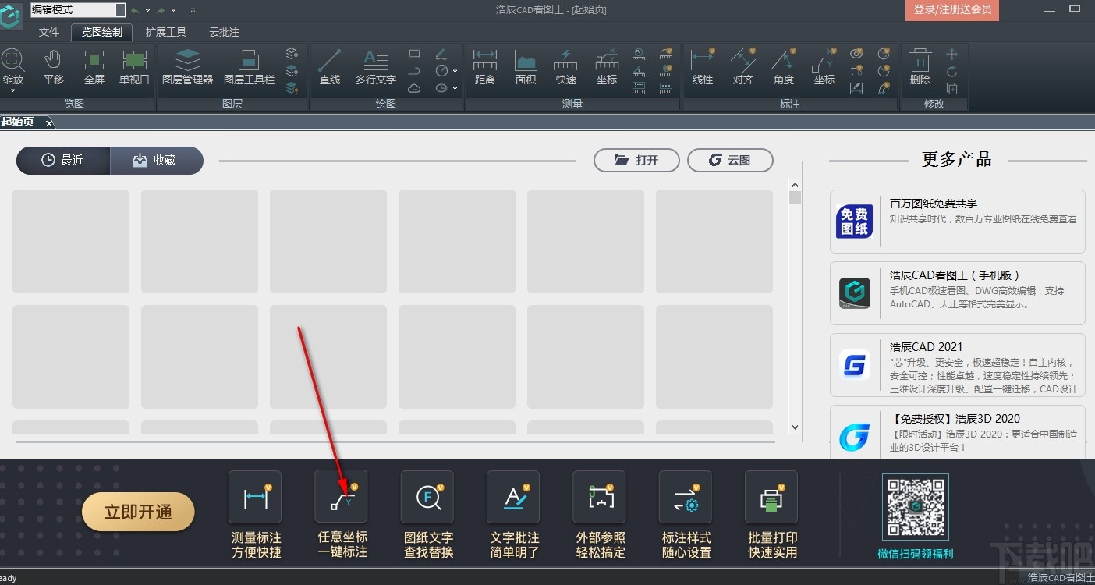
Task: Open the 图层管理器 layer manager
Action: click(x=187, y=66)
